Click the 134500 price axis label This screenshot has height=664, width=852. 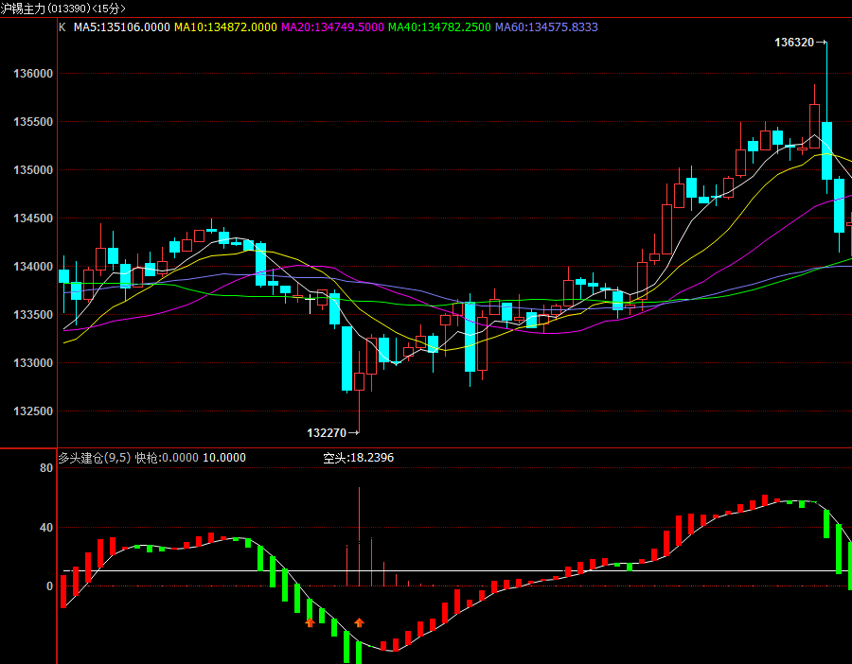(x=33, y=218)
